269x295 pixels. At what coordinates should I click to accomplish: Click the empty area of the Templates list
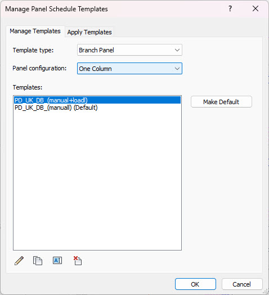[x=97, y=178]
